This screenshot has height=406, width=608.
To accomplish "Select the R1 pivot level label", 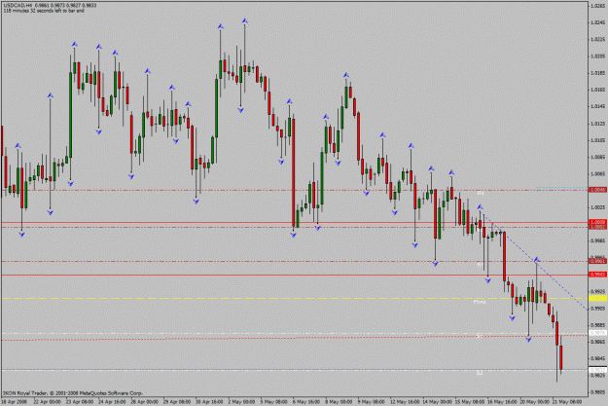I will tap(480, 264).
